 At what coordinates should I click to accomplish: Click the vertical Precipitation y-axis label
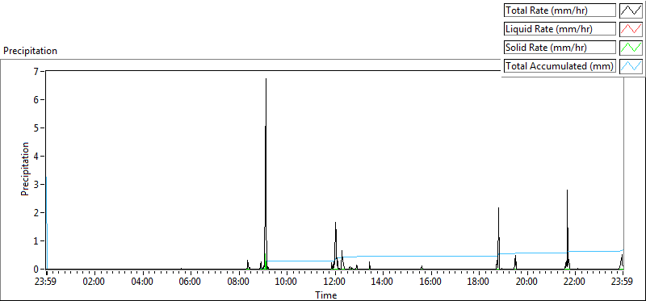point(25,169)
